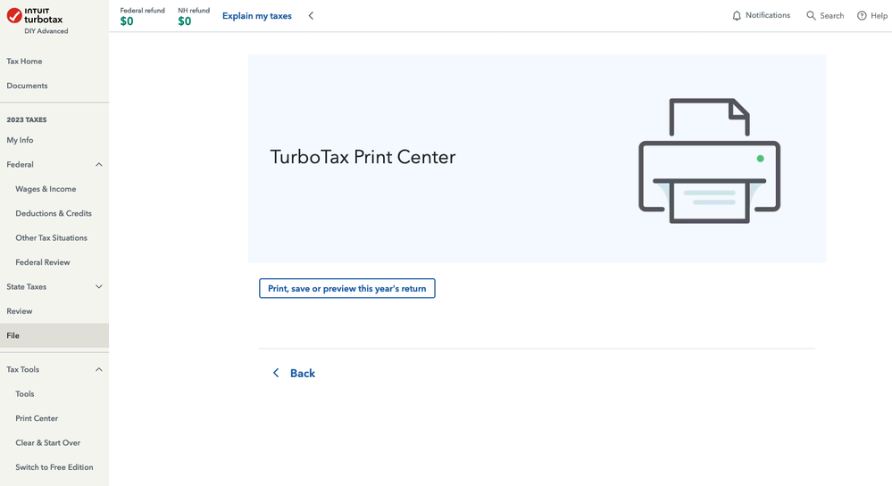Select the File section
892x486 pixels.
pyautogui.click(x=54, y=335)
